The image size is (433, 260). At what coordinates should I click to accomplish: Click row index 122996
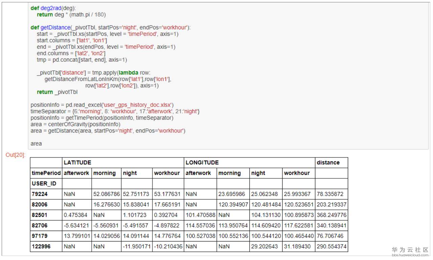(41, 246)
